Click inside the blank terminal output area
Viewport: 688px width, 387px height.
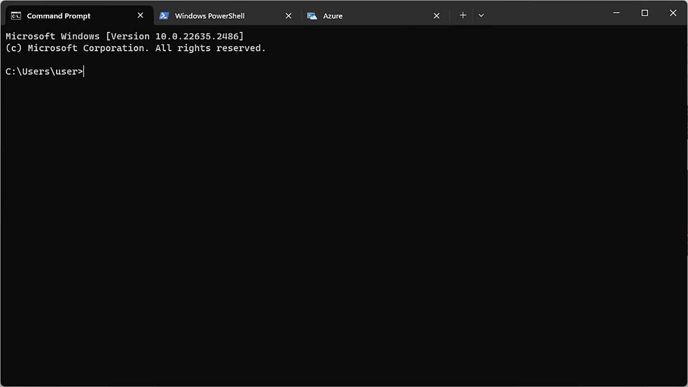[x=344, y=229]
